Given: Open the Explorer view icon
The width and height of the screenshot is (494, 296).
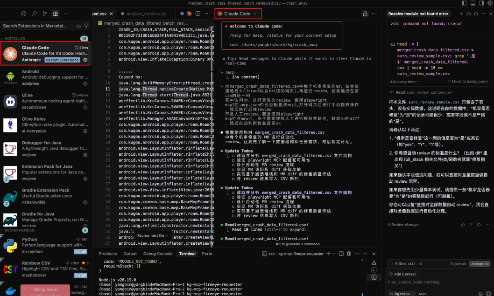Looking at the screenshot, I should tap(24, 14).
